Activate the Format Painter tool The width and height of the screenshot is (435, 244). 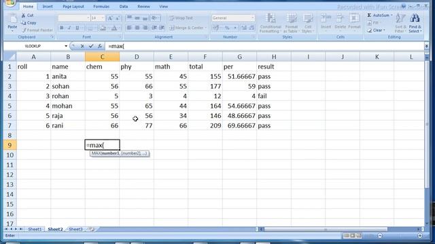coord(37,30)
